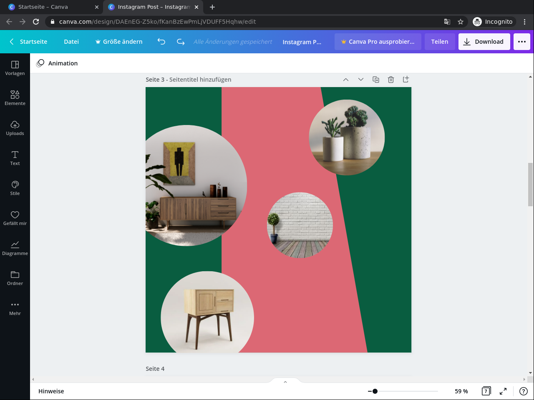Open the Vorlagen templates panel

[x=15, y=68]
